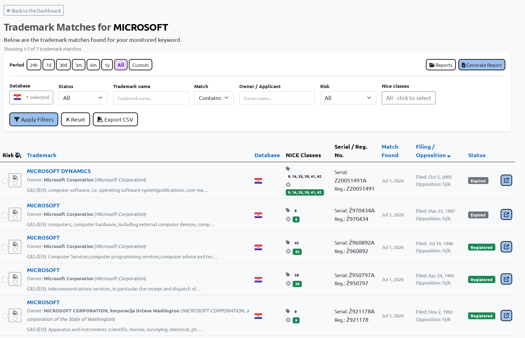
Task: Go back to the Dashboard
Action: (34, 10)
